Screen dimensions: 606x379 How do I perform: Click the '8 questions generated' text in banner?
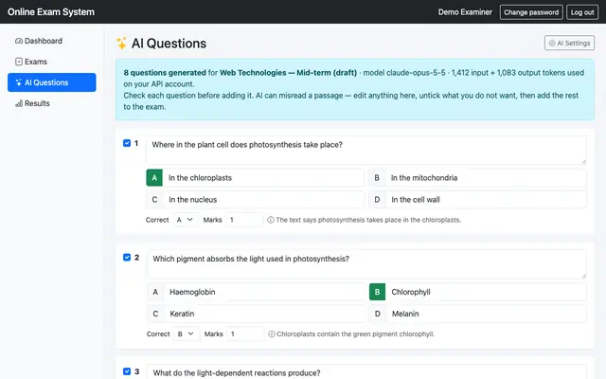click(x=165, y=73)
